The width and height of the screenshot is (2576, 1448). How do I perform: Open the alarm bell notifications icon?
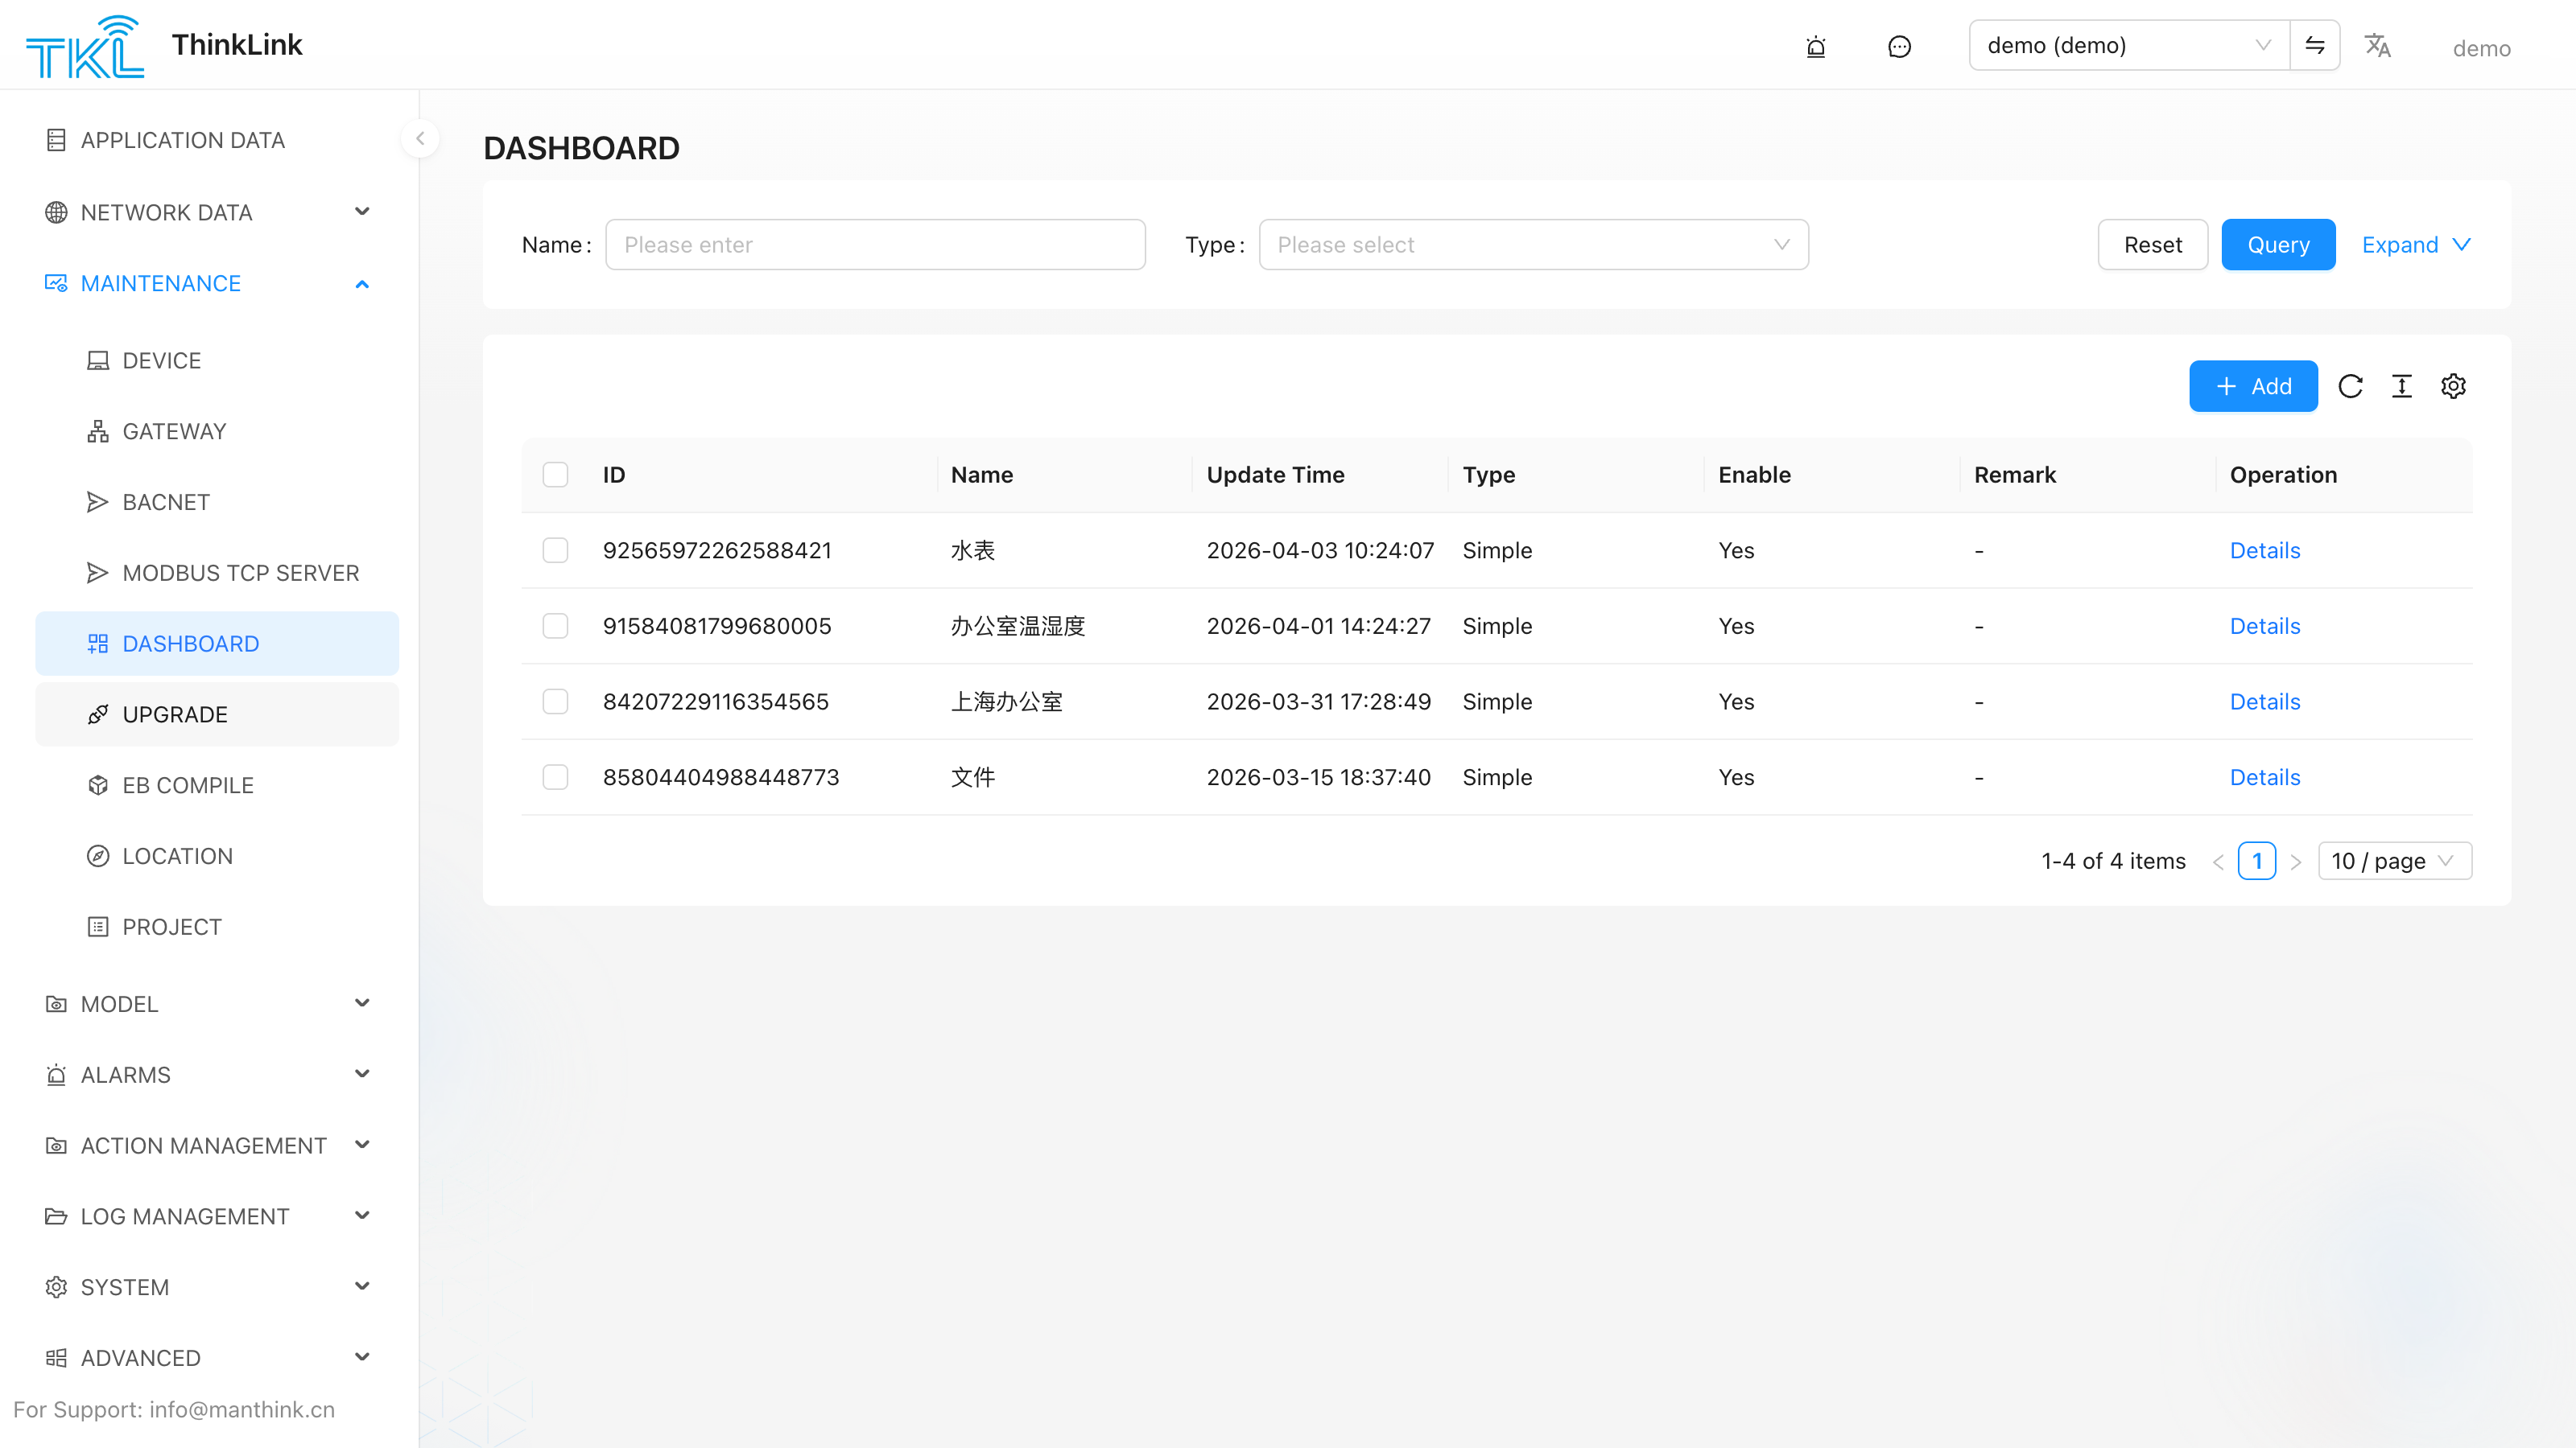click(1816, 47)
